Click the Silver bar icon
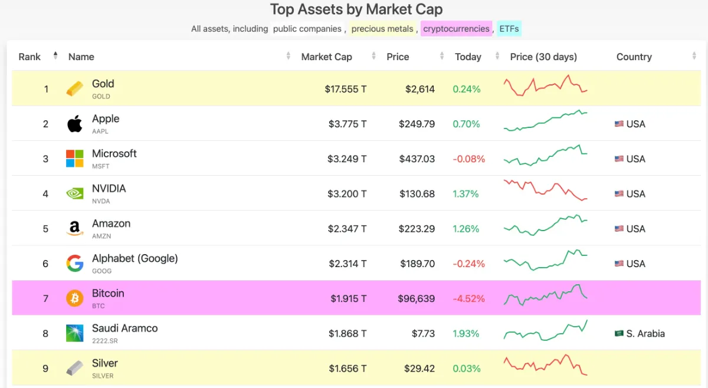 75,369
